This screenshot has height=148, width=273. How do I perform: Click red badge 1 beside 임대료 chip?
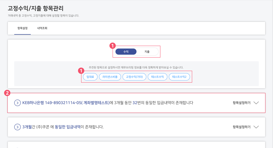pyautogui.click(x=81, y=71)
